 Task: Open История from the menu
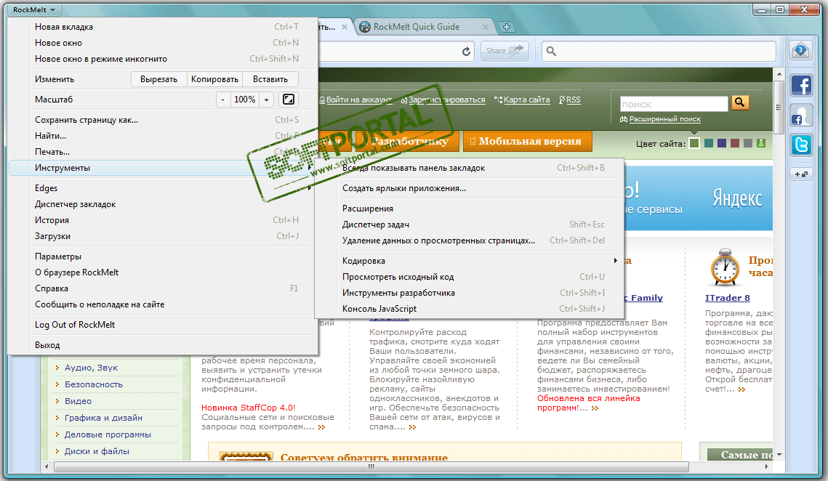[164, 220]
